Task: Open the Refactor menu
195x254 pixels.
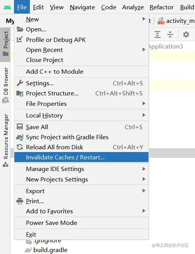Action: [x=162, y=7]
